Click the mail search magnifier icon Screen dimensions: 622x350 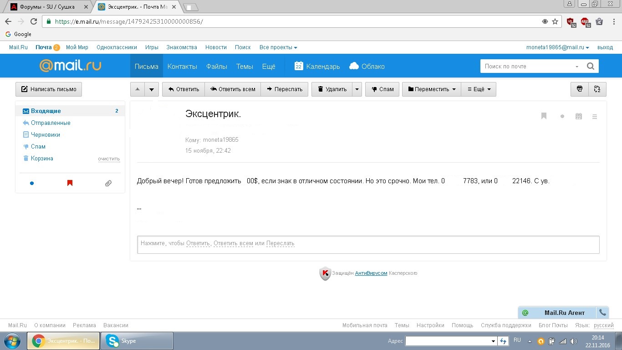click(x=590, y=66)
